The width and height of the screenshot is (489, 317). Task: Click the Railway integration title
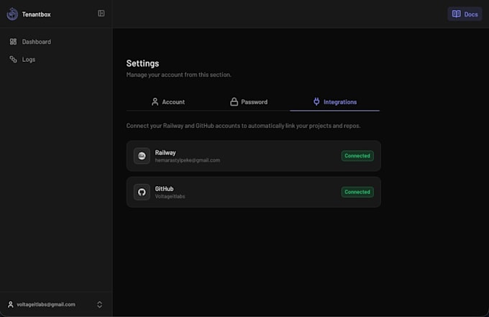tap(165, 152)
